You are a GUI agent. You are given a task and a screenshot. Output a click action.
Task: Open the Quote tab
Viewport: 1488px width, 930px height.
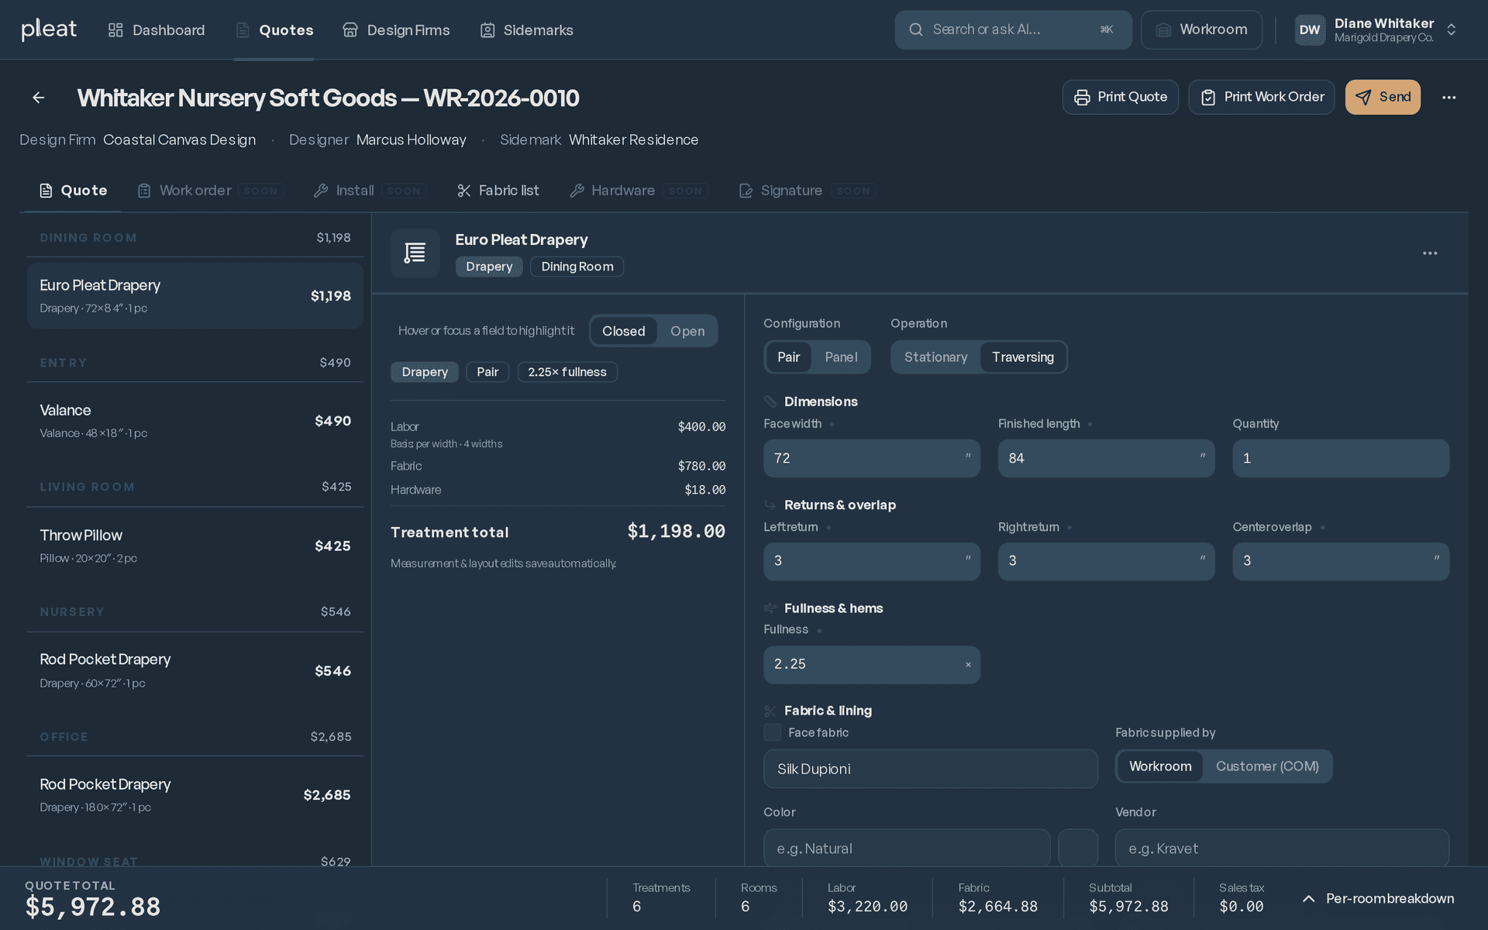tap(74, 191)
